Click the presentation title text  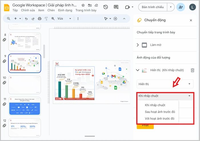[44, 5]
